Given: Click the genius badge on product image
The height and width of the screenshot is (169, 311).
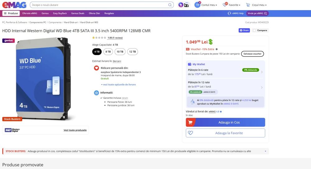Looking at the screenshot, I should 8,40.
